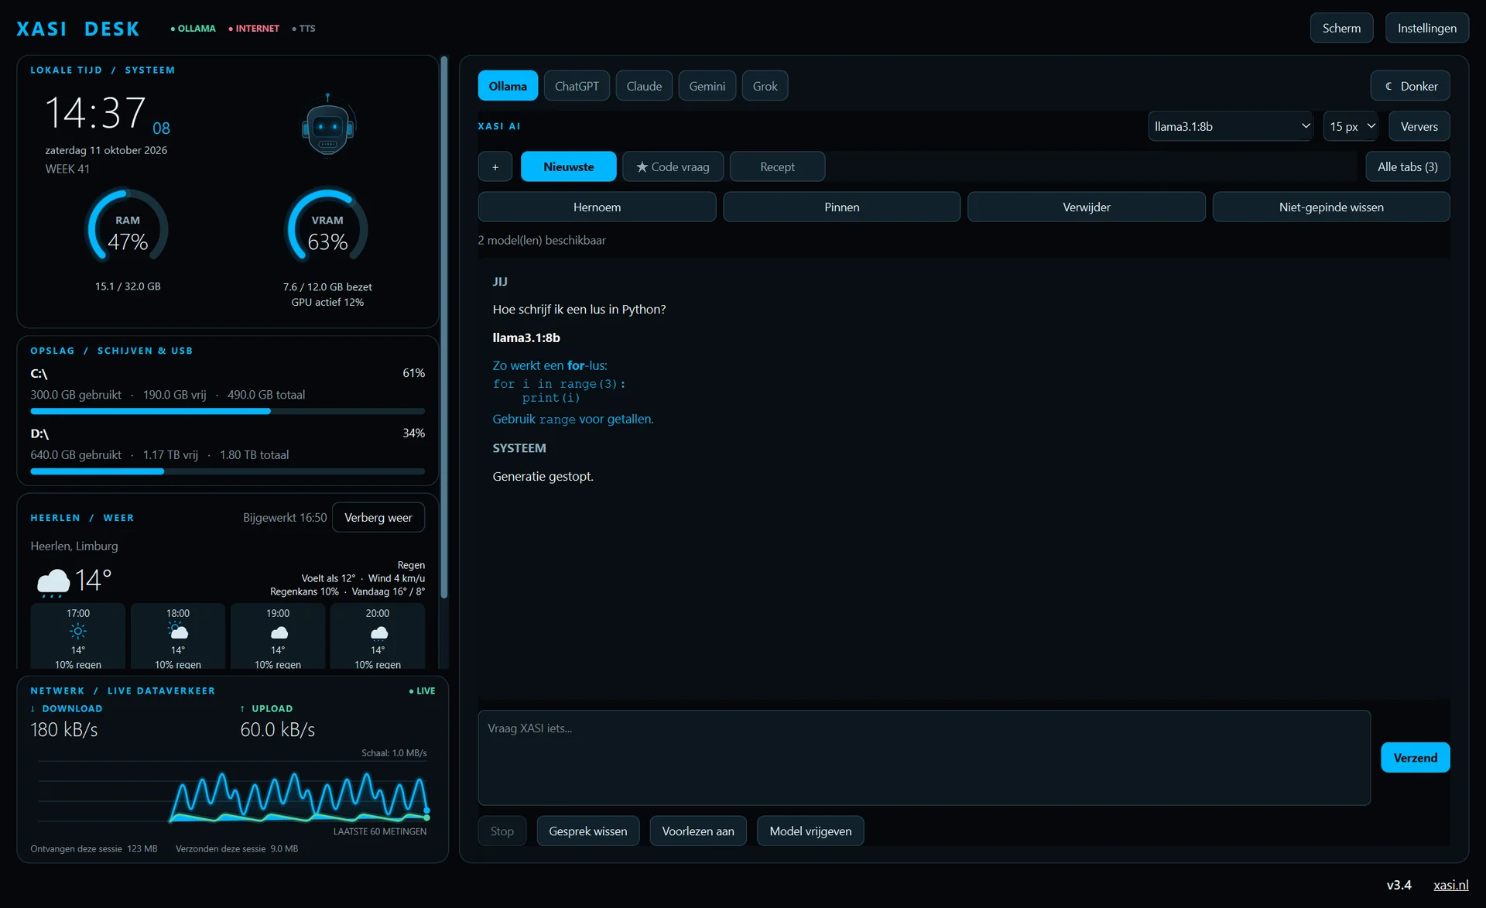Click the sun icon for 17:00
The width and height of the screenshot is (1486, 908).
(x=78, y=631)
